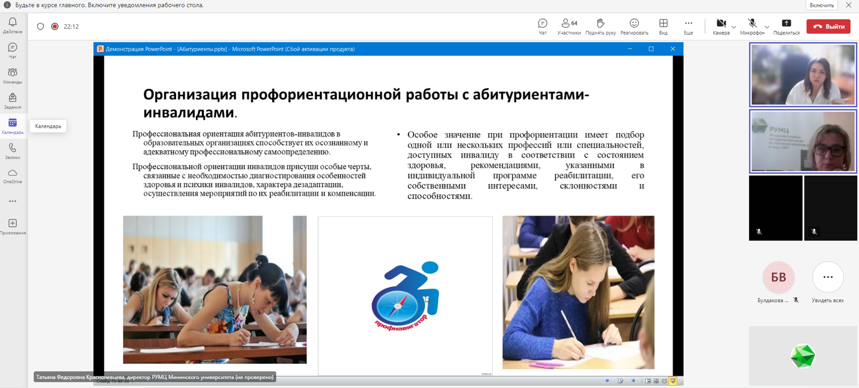Select РУМЦ participant video thumbnail
The image size is (859, 388).
(x=803, y=141)
